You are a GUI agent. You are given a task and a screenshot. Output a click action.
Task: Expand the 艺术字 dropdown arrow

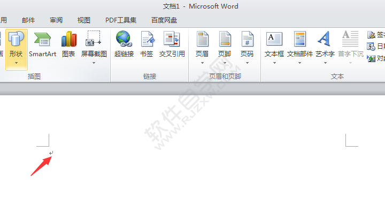[x=325, y=63]
